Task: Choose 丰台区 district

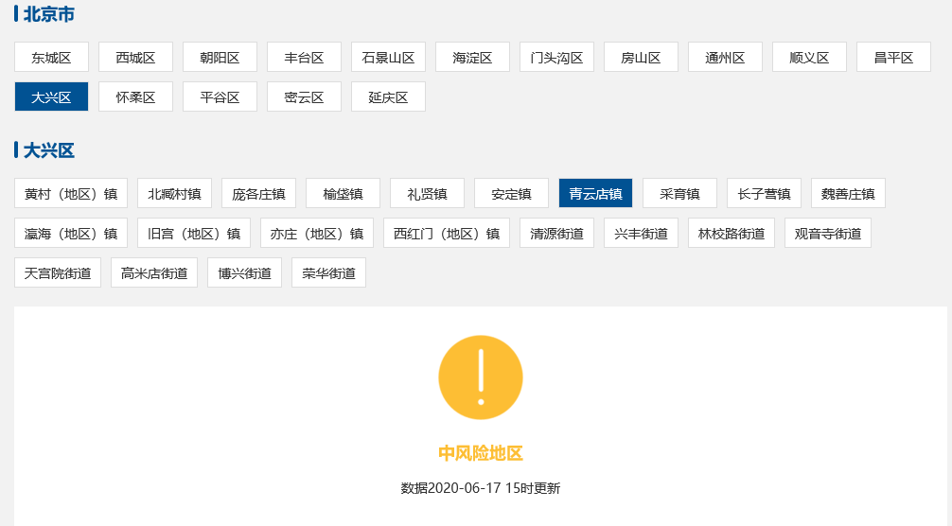Action: pos(304,57)
